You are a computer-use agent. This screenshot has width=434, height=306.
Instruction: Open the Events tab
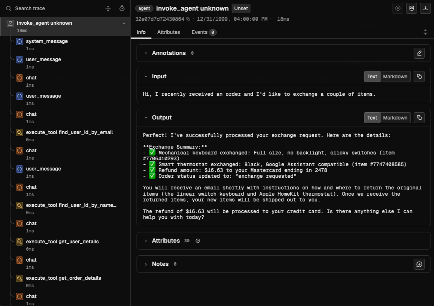[x=204, y=32]
